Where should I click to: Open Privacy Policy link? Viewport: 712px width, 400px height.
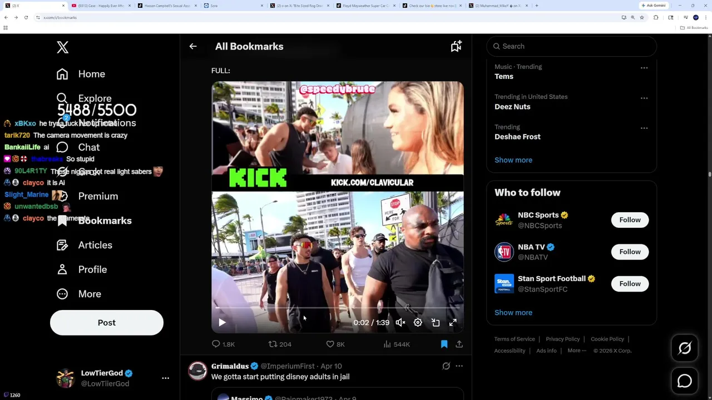562,339
